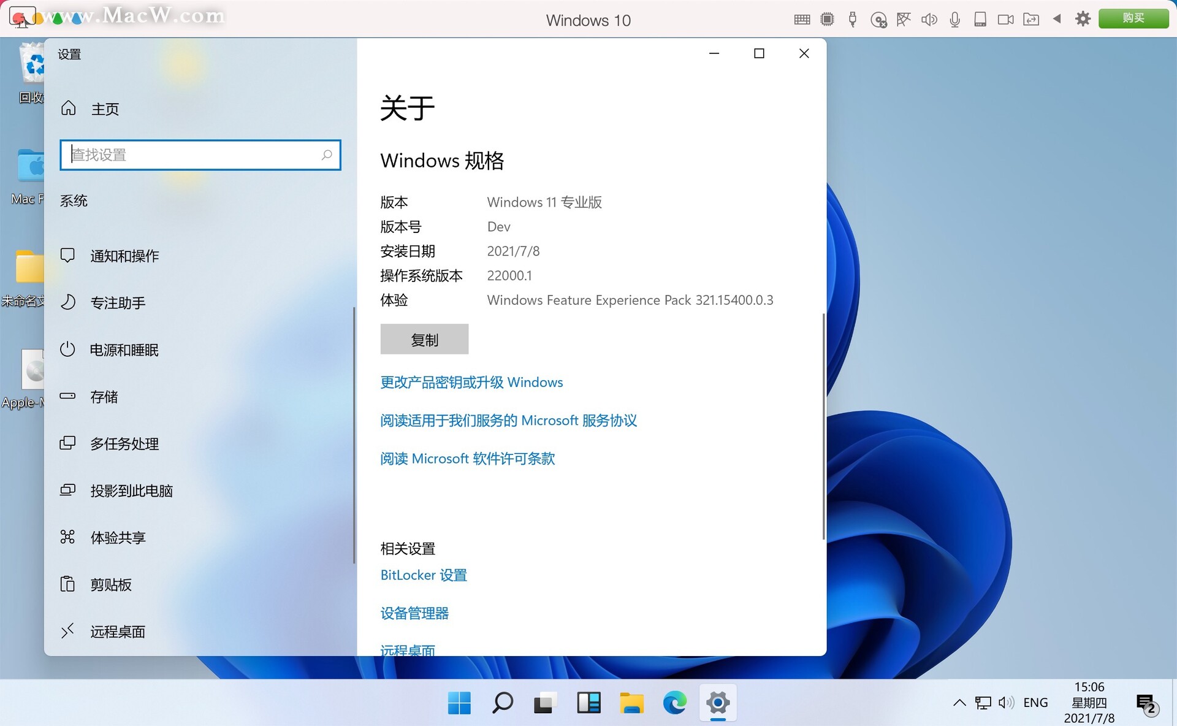Click the Parallels sound speaker icon
Image resolution: width=1177 pixels, height=726 pixels.
(929, 20)
